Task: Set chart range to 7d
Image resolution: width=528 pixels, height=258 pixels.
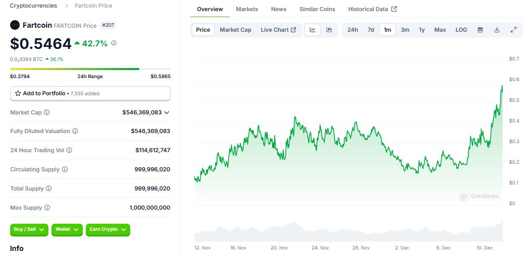Action: click(x=371, y=30)
